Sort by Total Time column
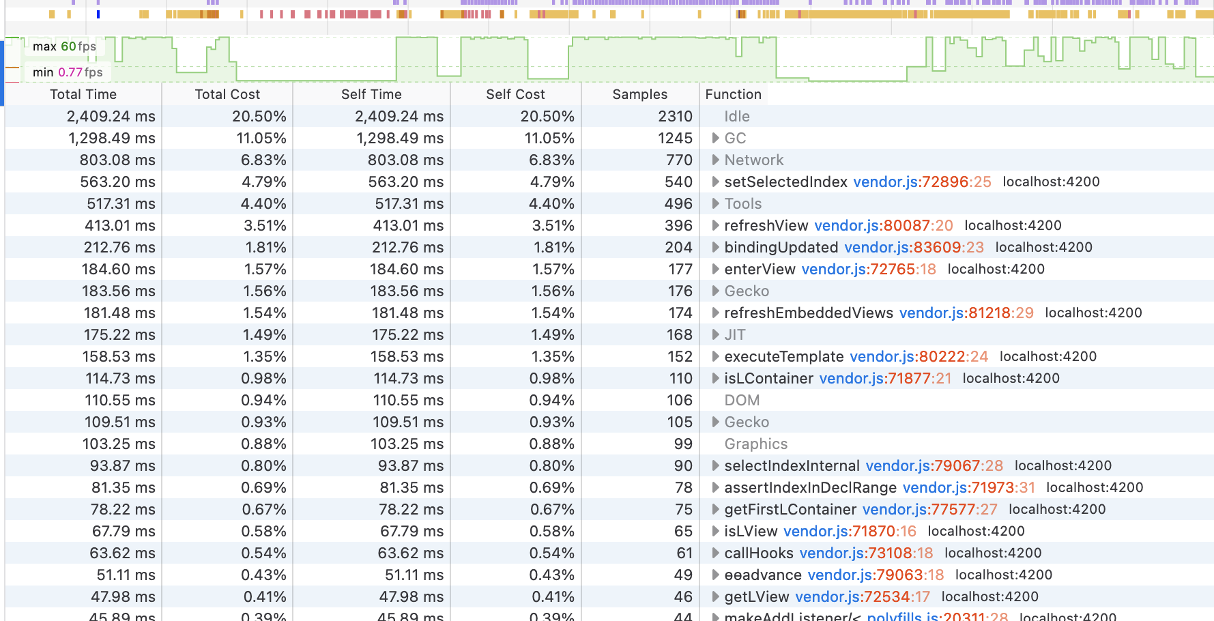The height and width of the screenshot is (621, 1214). [x=83, y=94]
